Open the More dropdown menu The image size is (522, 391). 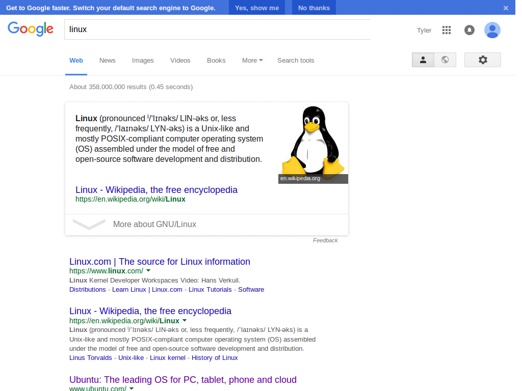(x=252, y=61)
